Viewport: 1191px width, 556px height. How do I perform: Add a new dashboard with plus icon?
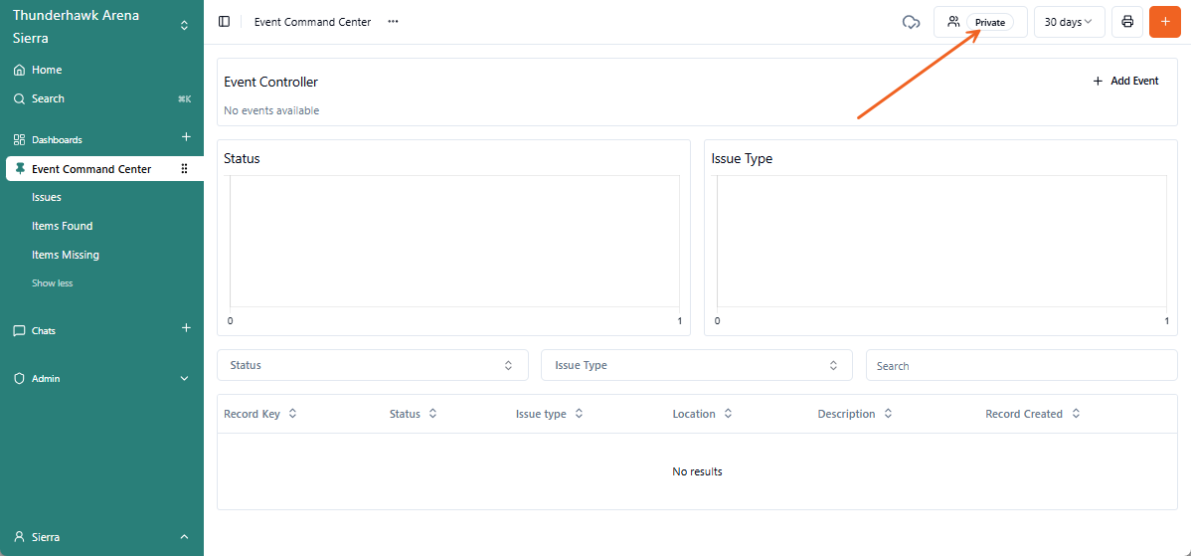tap(186, 137)
